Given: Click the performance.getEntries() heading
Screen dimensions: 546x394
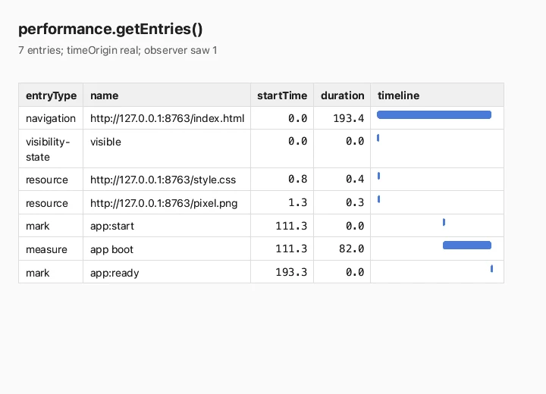Looking at the screenshot, I should (x=111, y=29).
